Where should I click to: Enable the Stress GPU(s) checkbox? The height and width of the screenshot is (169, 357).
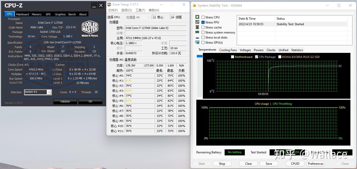(x=203, y=42)
